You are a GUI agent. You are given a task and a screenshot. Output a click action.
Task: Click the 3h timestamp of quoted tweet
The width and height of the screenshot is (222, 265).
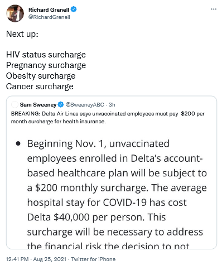(x=112, y=105)
